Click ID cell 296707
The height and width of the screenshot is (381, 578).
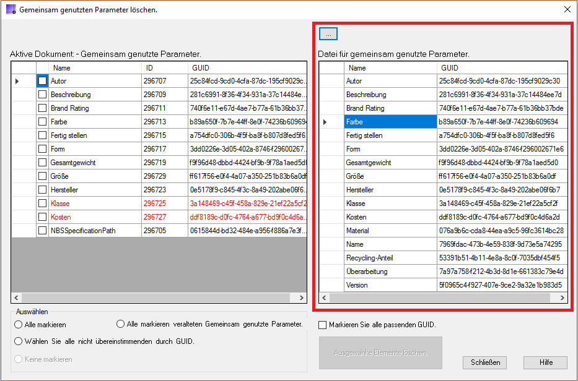(165, 80)
